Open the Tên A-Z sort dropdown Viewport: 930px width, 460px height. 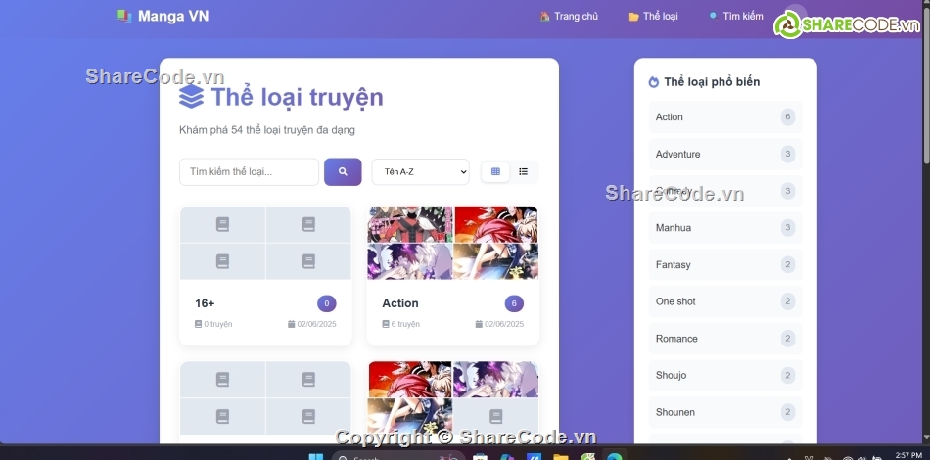[421, 172]
